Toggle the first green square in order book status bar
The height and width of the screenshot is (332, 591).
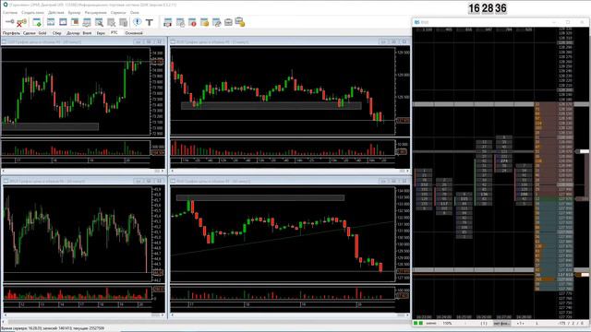416,323
